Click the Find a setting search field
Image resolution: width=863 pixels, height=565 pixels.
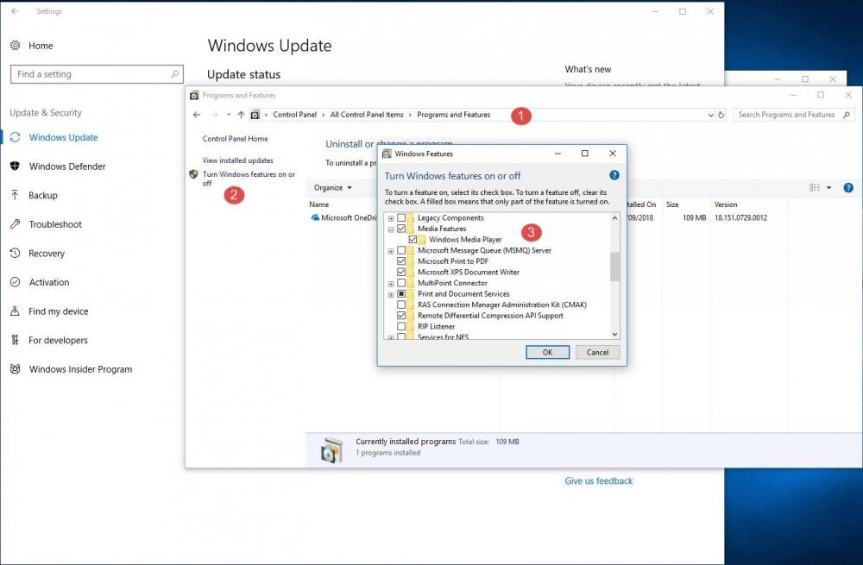pos(97,74)
